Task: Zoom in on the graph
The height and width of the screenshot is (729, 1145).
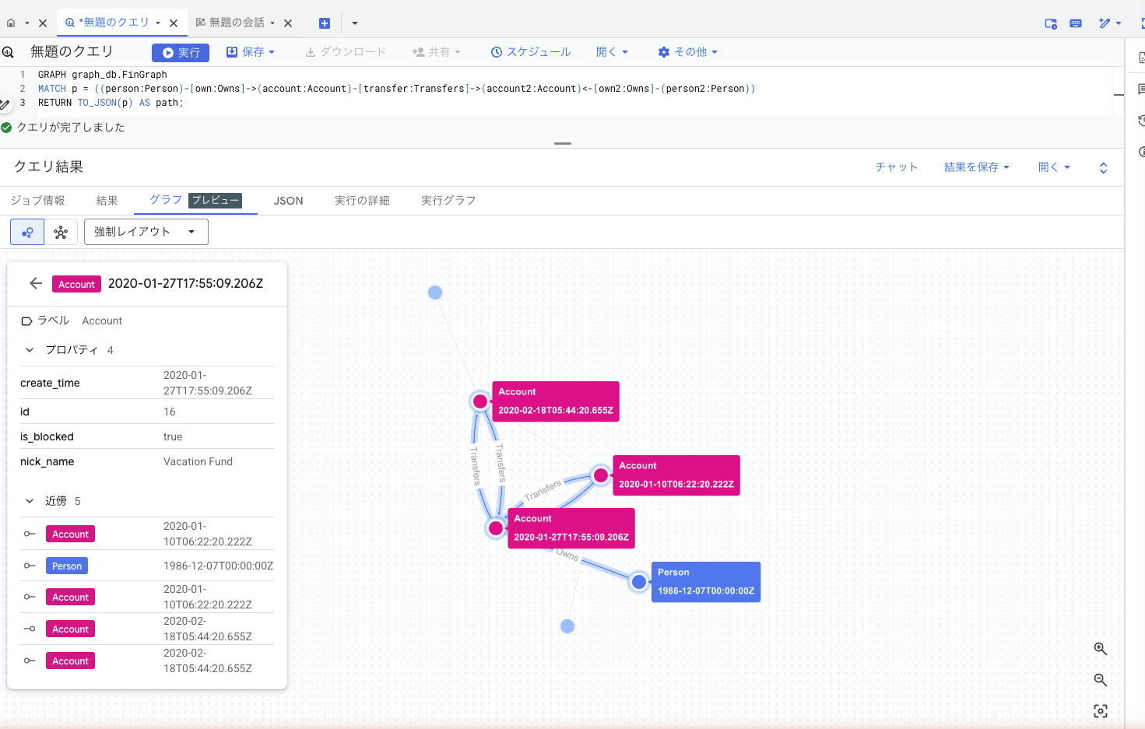Action: tap(1101, 649)
